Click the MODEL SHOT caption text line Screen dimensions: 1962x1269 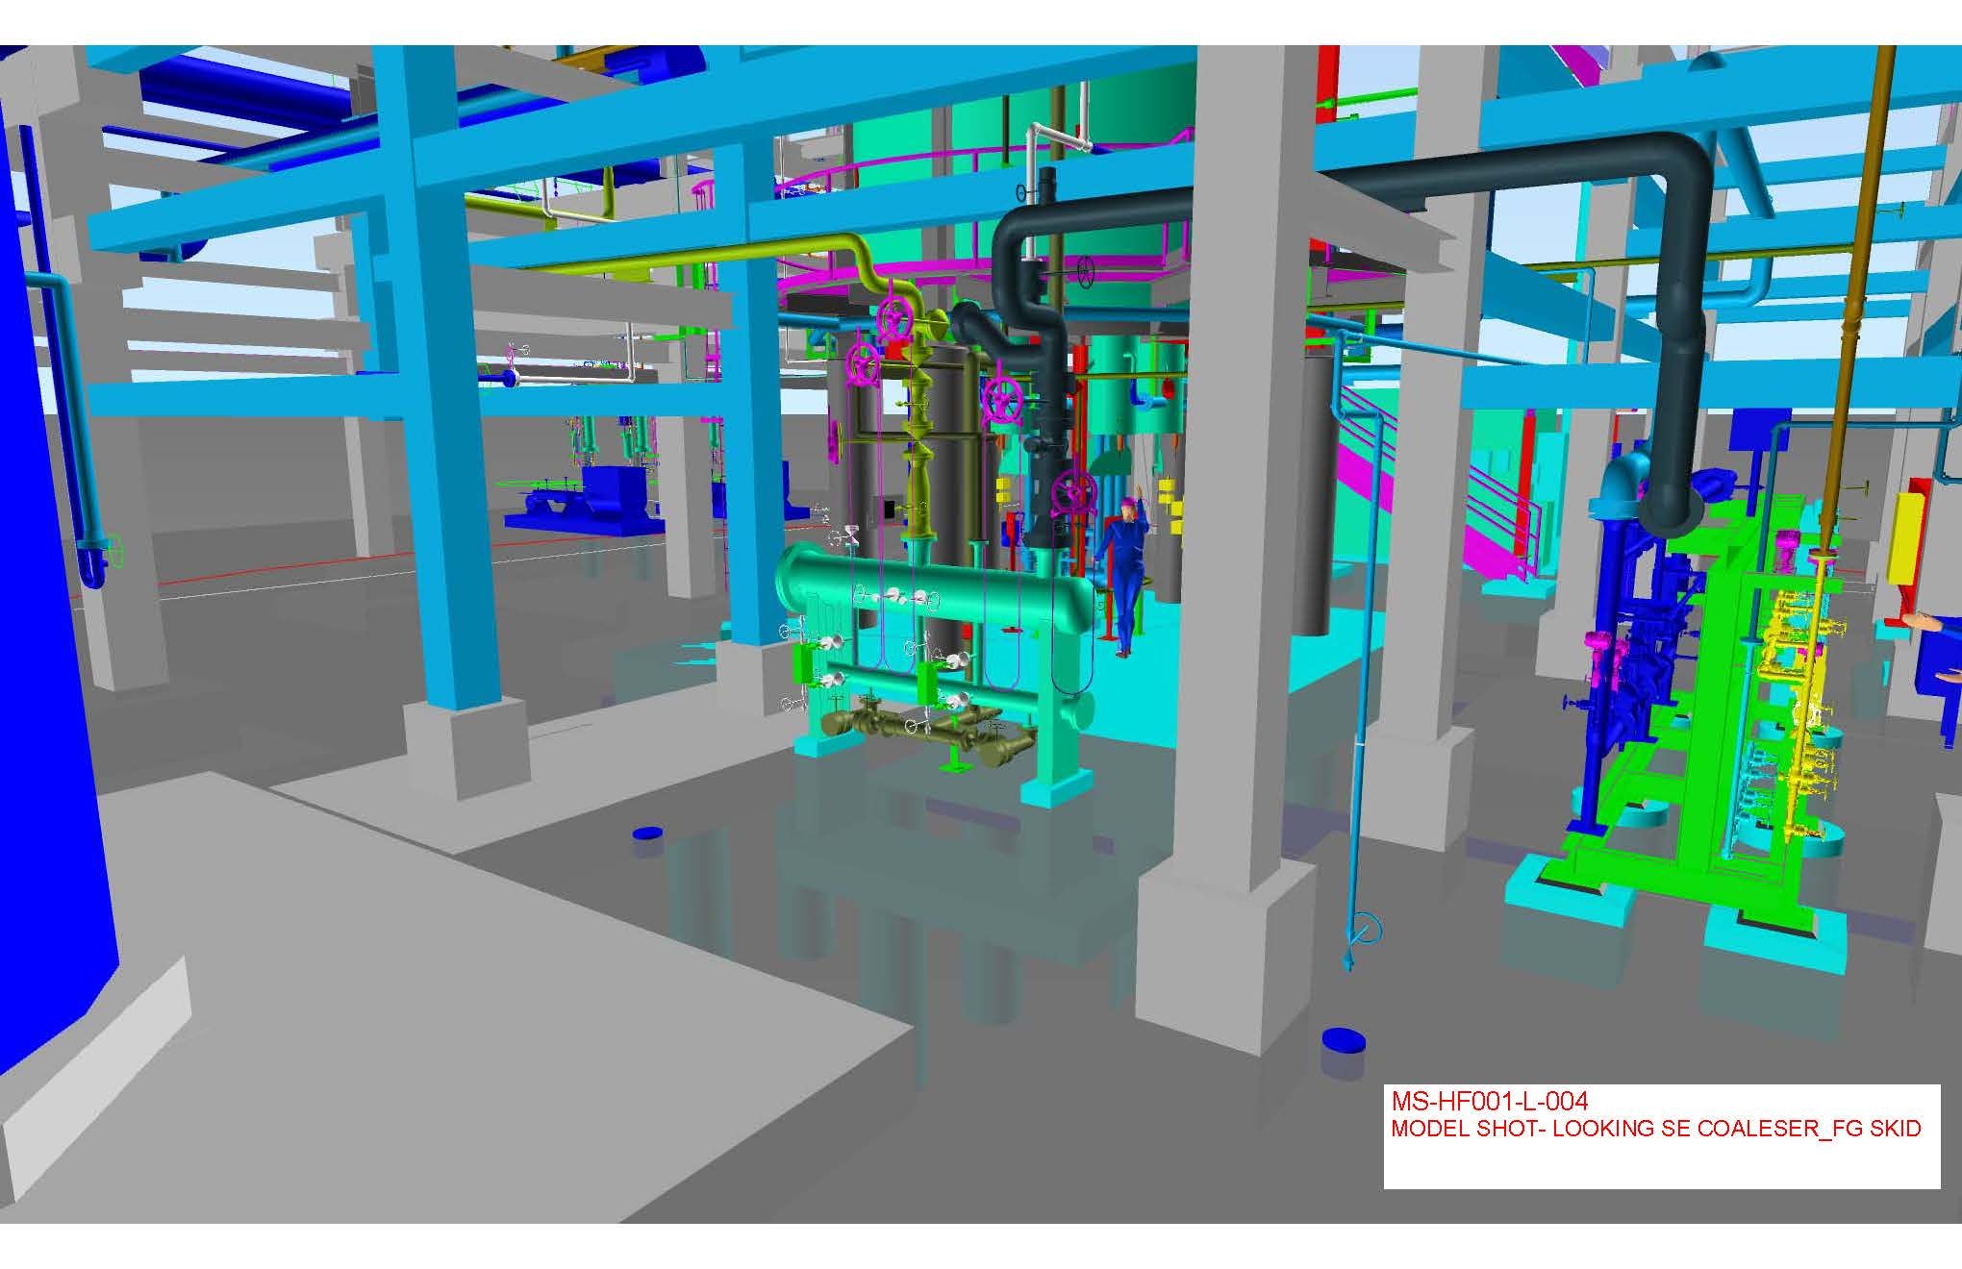pos(1655,1128)
